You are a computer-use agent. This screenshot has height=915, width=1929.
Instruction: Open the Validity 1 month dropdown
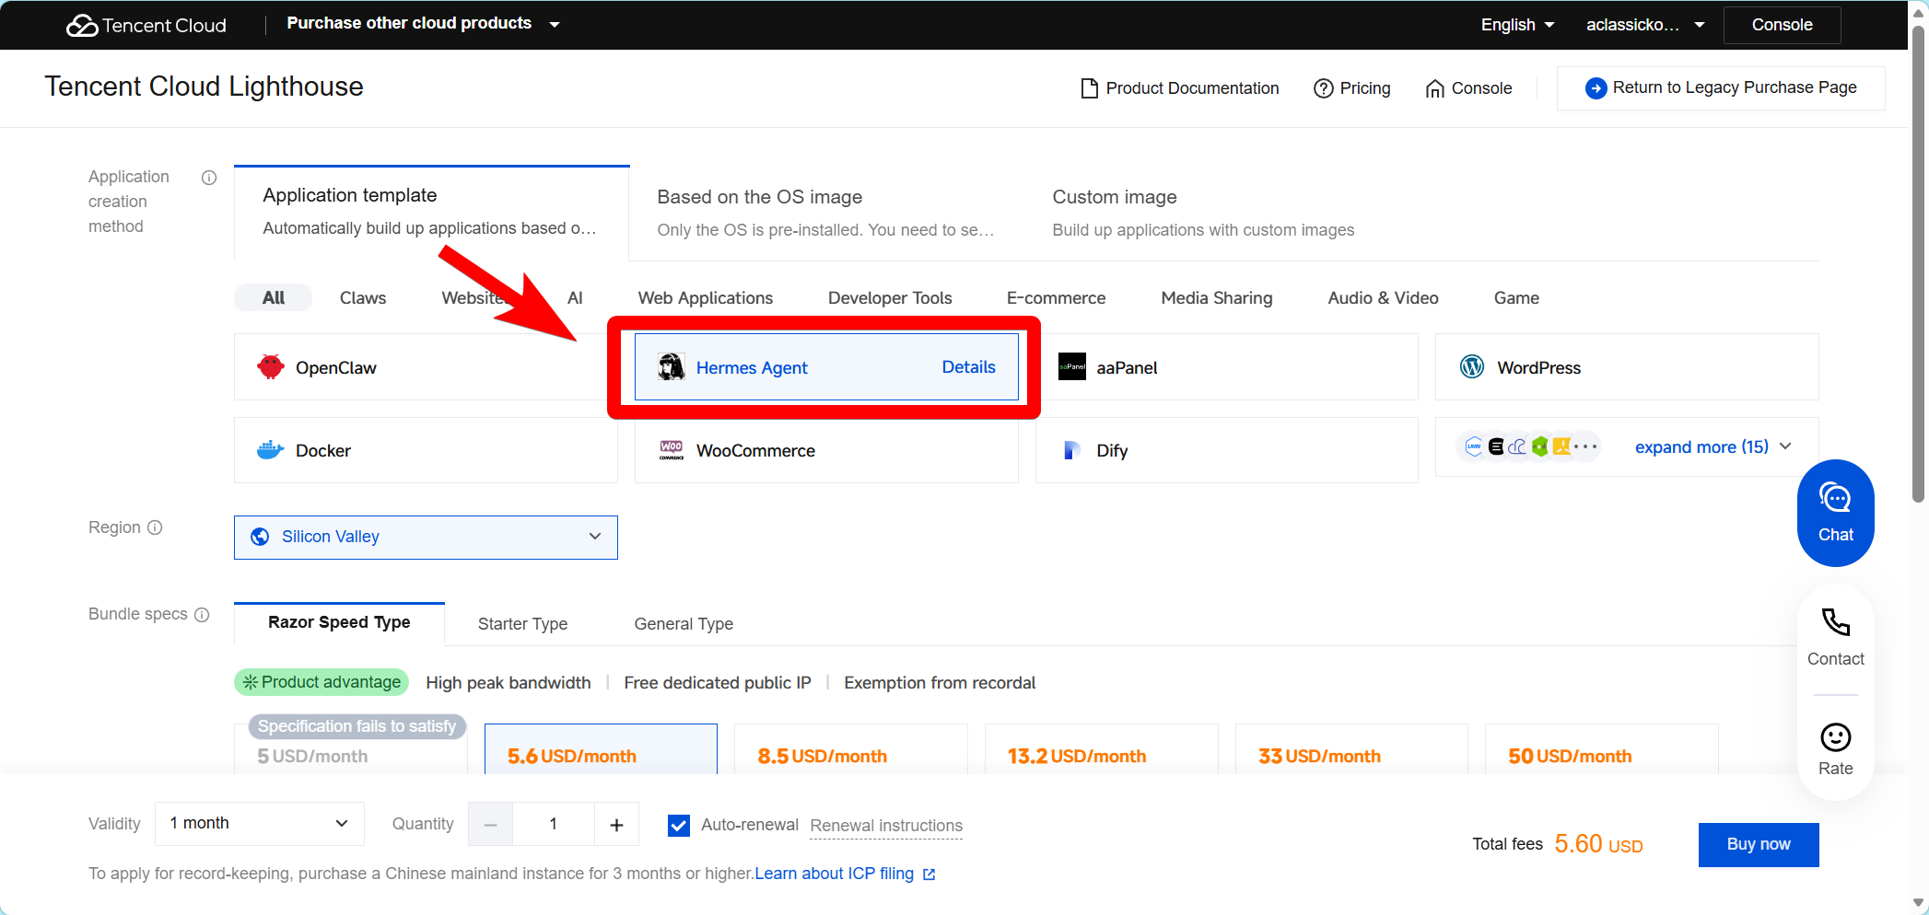point(260,824)
